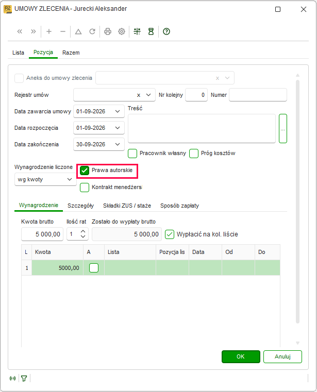This screenshot has width=317, height=392.
Task: Click the grid columns icon in toolbar
Action: 137,31
